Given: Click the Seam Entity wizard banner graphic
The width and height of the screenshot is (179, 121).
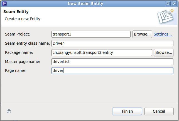Looking at the screenshot, I should pos(166,16).
